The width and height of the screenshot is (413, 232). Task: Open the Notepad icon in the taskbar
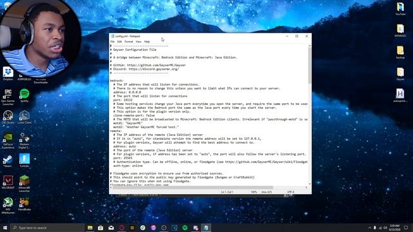tap(206, 227)
